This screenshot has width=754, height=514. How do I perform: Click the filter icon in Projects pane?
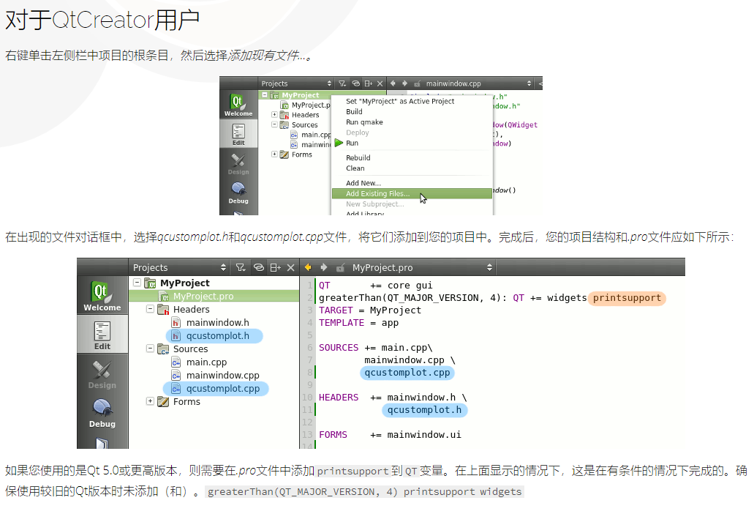click(x=241, y=267)
